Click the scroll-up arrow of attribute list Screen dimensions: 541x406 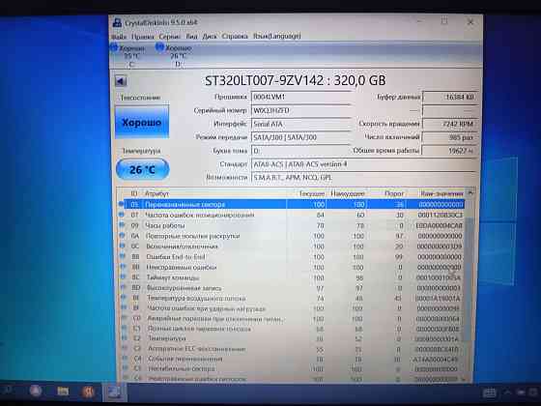coord(470,192)
